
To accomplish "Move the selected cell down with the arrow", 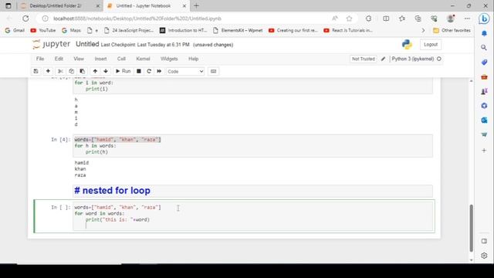I will [106, 71].
